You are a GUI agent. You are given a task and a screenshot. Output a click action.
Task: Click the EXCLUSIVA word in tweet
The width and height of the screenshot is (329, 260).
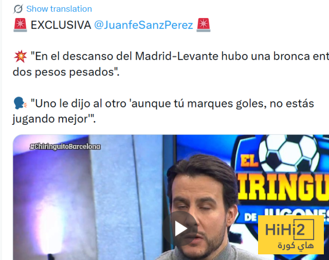coord(61,25)
